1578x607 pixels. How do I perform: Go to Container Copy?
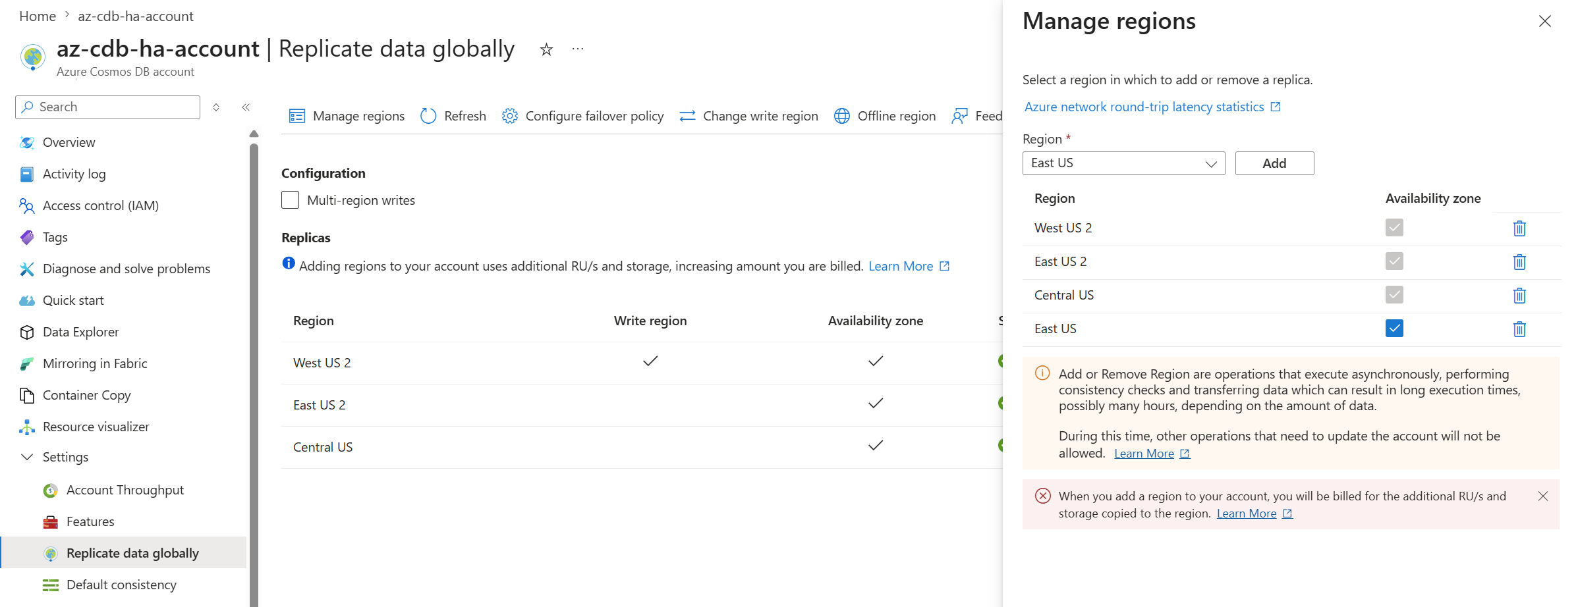click(x=86, y=395)
